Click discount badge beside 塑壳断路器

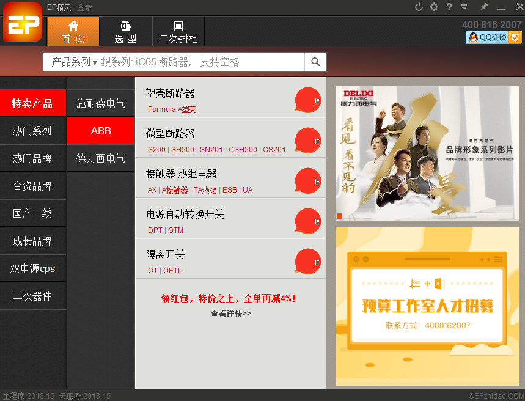[x=307, y=100]
